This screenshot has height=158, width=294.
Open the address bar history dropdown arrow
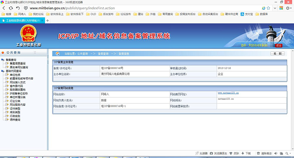(x=275, y=8)
